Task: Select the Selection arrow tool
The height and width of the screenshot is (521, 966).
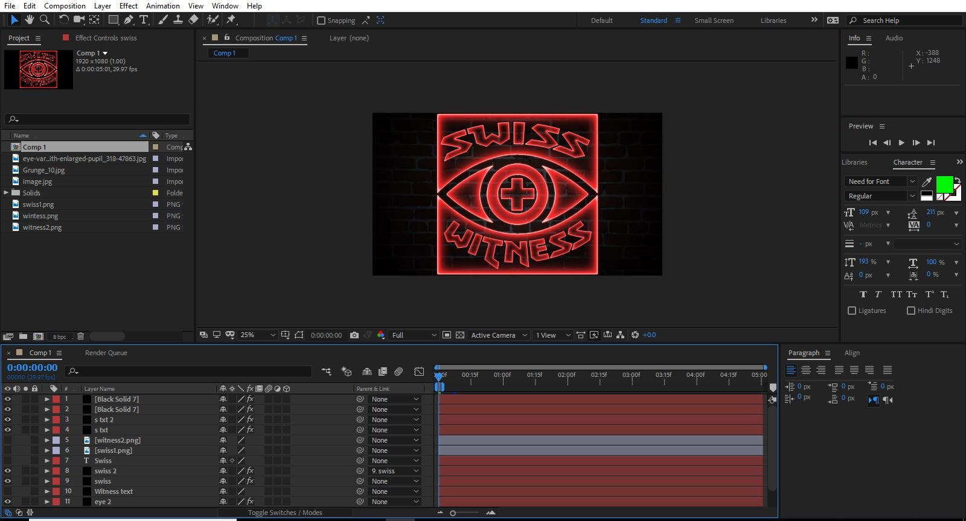Action: tap(14, 20)
